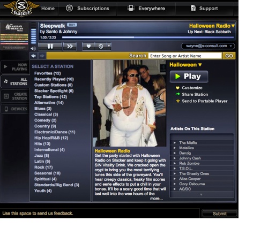Click Send to Portable Player
268x244 pixels.
(202, 101)
